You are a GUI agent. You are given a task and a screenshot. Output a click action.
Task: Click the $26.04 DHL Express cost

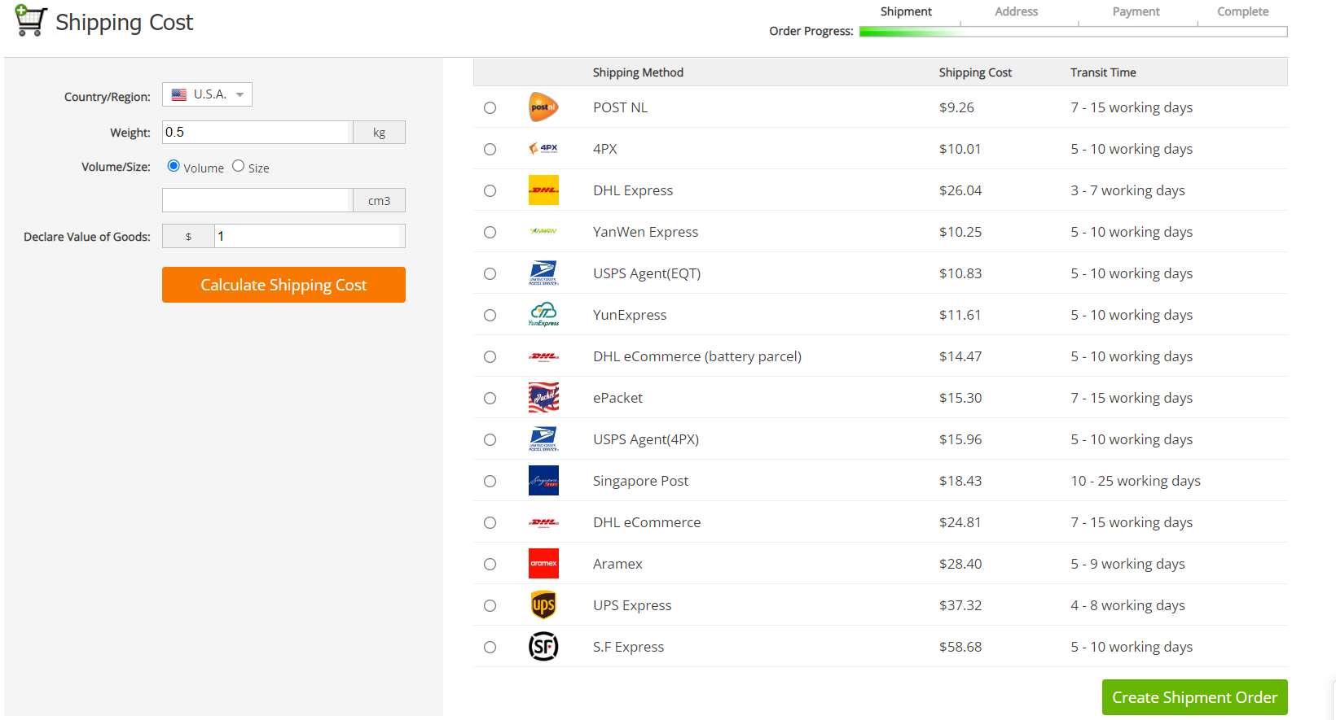(x=960, y=190)
